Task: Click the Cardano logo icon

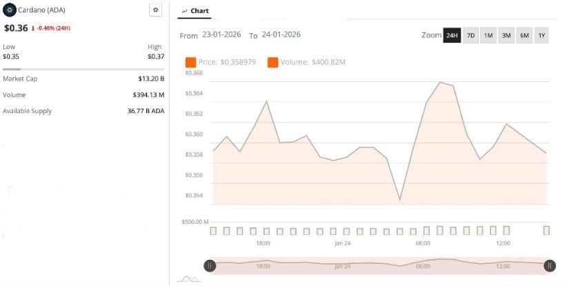Action: (10, 10)
